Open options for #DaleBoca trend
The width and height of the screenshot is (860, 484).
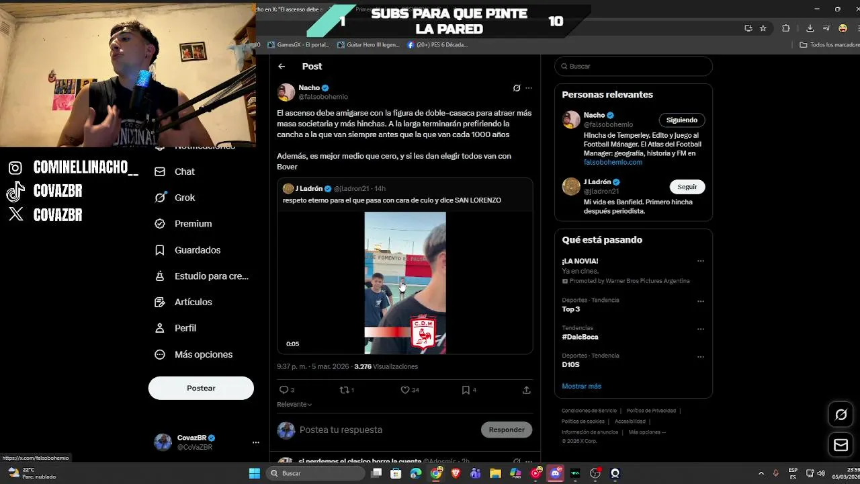(x=701, y=329)
